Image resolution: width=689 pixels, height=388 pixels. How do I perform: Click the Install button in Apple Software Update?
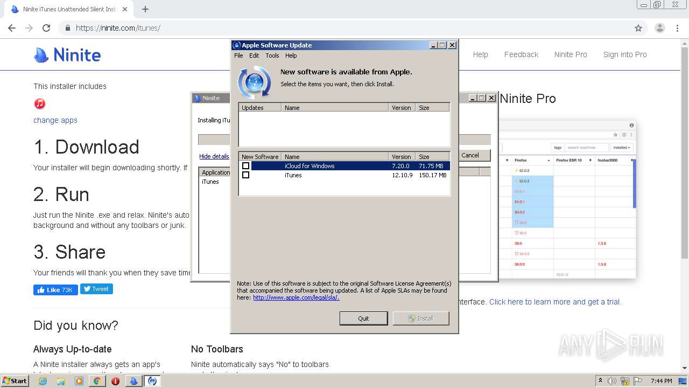pos(421,318)
